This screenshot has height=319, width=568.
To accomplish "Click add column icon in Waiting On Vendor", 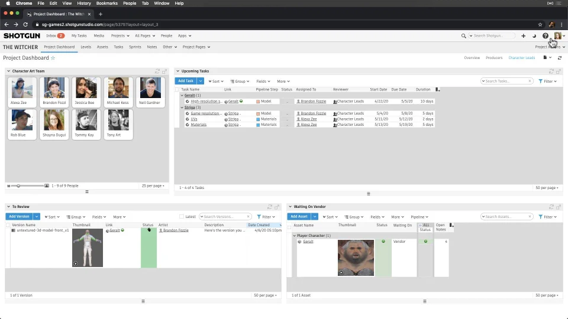I will pyautogui.click(x=451, y=225).
